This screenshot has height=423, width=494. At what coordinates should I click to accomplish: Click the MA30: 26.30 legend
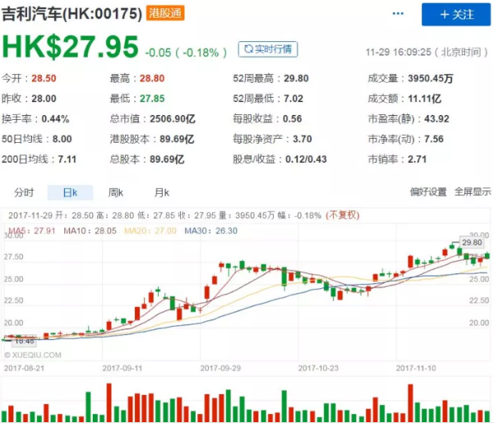210,231
